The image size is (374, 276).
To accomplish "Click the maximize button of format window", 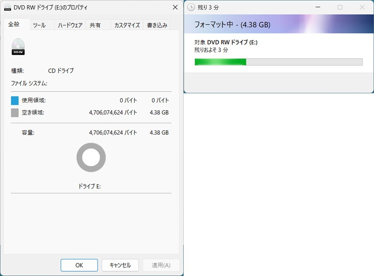I will [x=340, y=7].
